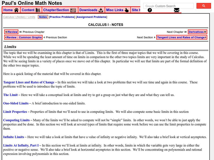Image resolution: width=214 pixels, height=160 pixels.
Task: Click the Paul's Online Math Notes title
Action: pos(32,3)
